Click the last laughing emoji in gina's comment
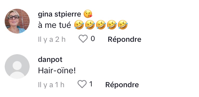The height and width of the screenshot is (97, 199). [123, 25]
